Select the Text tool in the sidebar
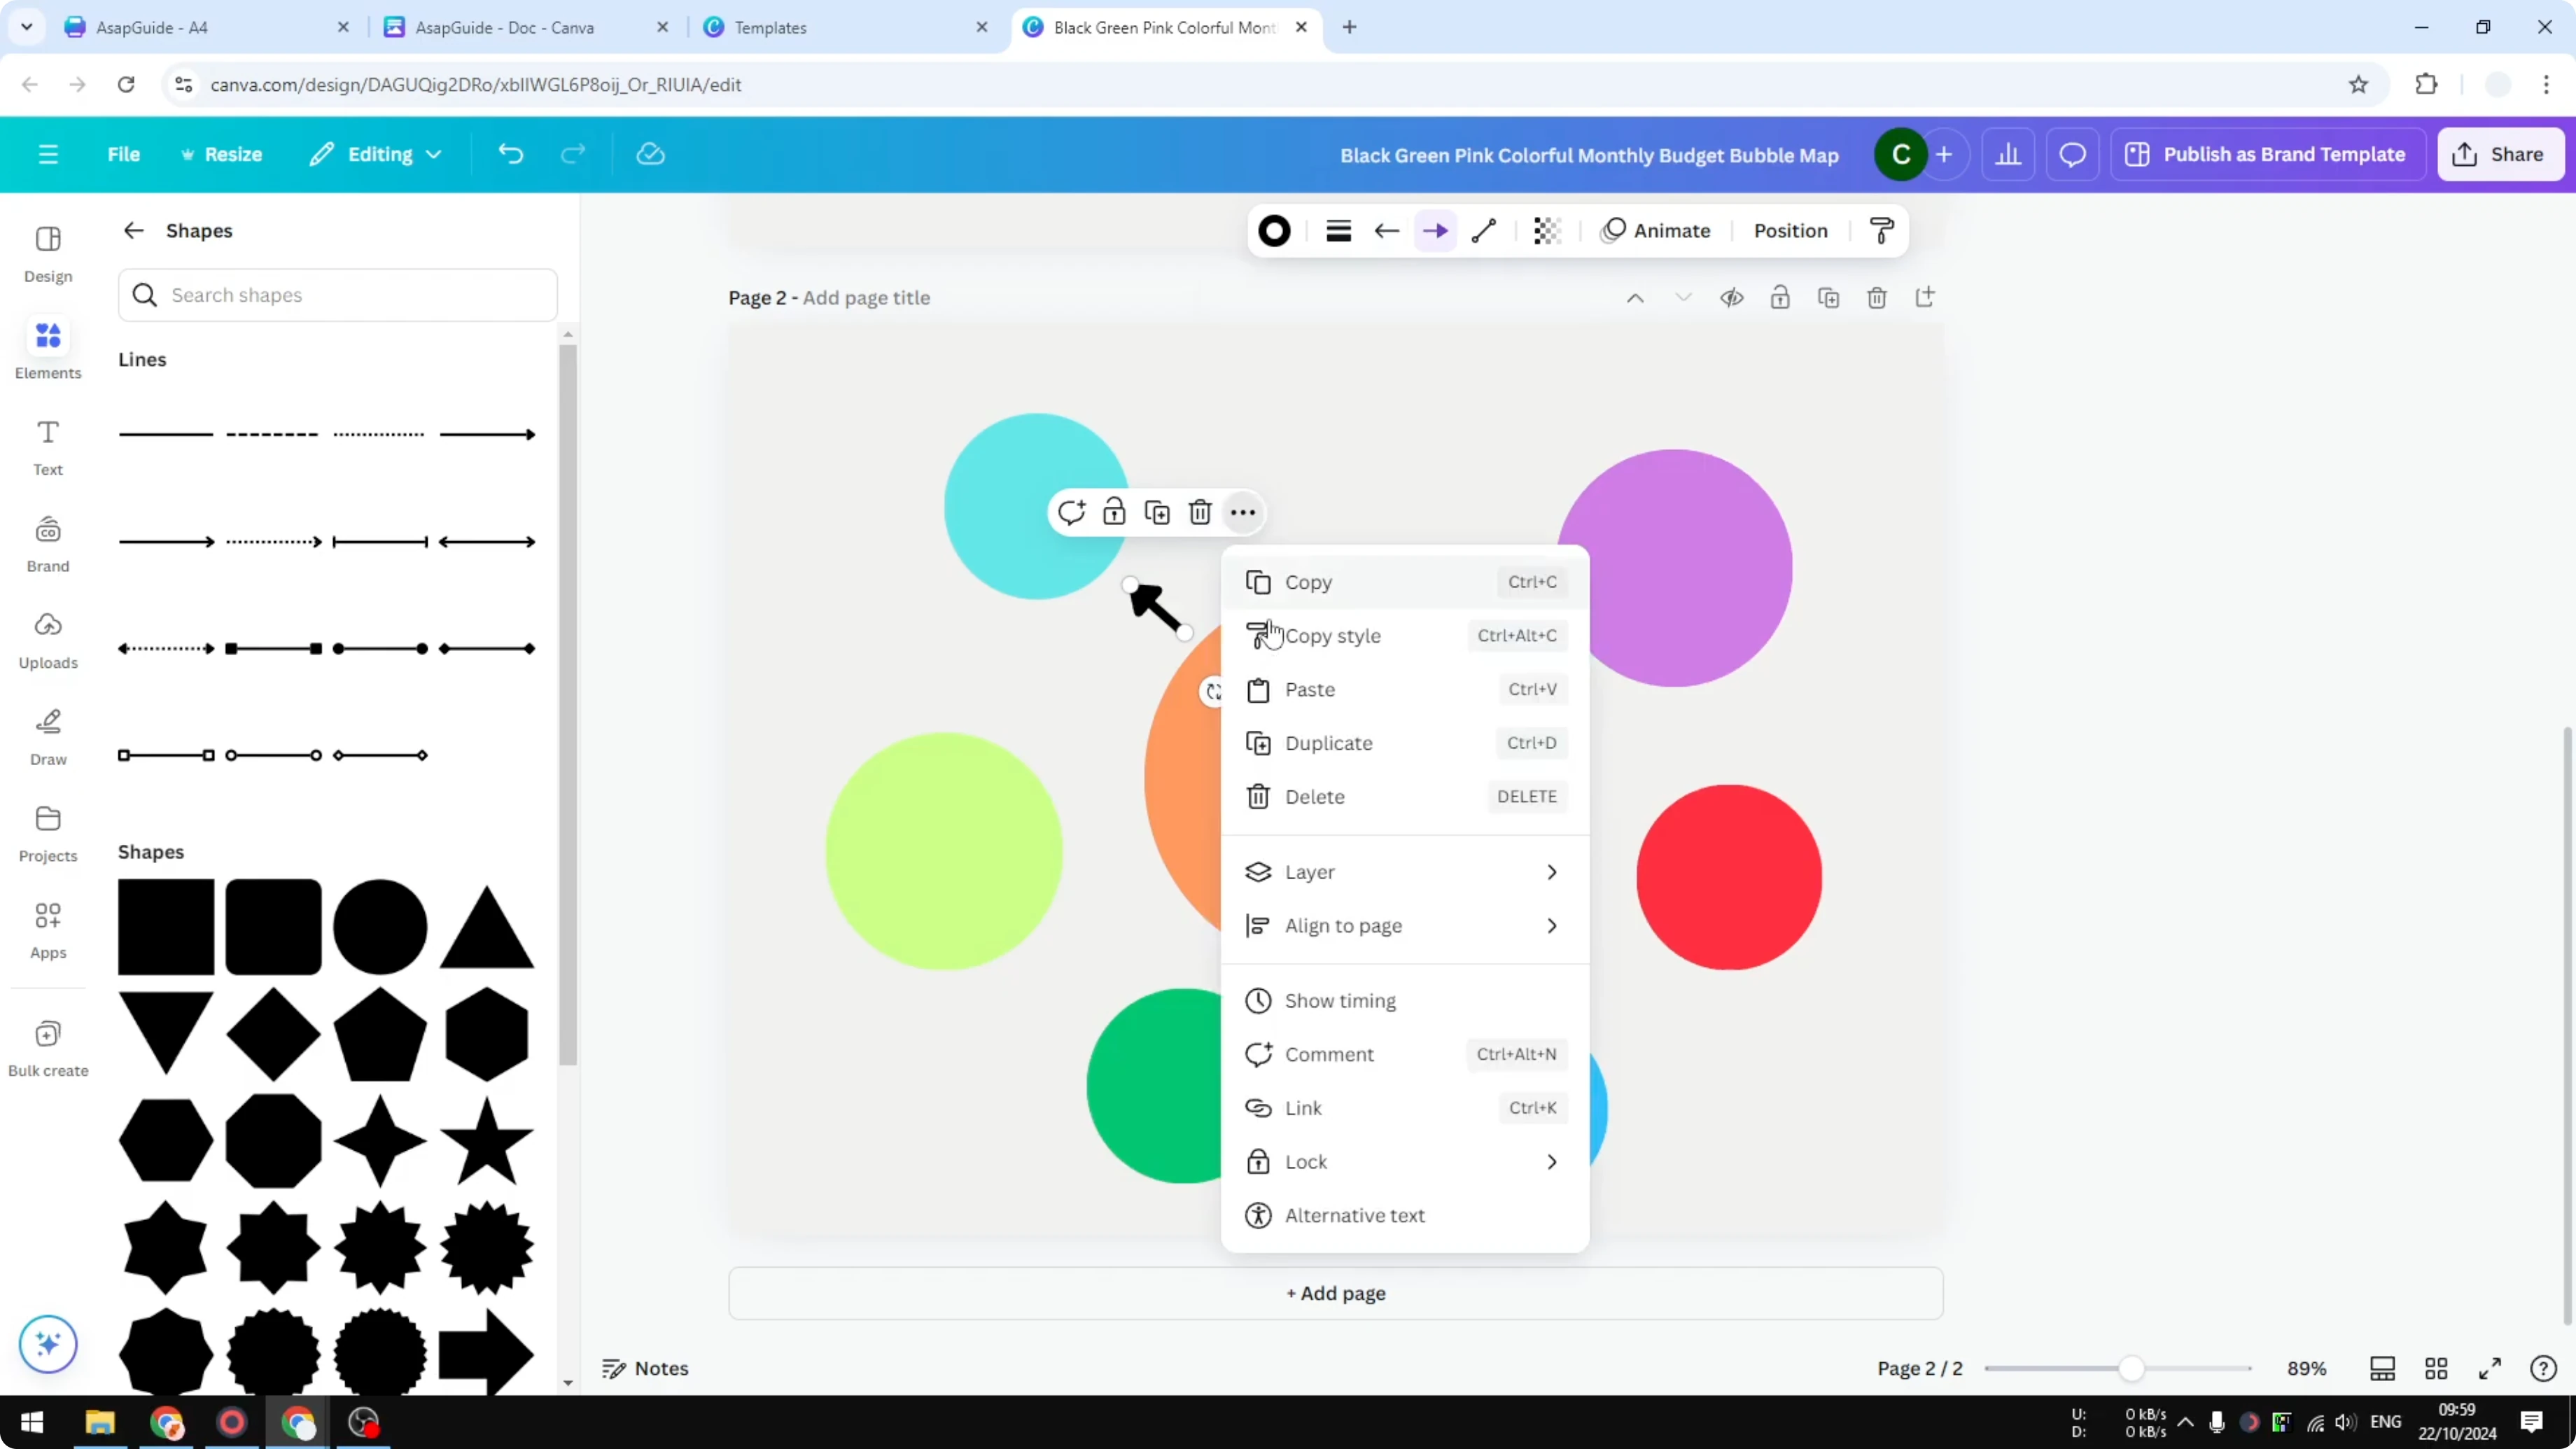Image resolution: width=2576 pixels, height=1449 pixels. coord(47,445)
